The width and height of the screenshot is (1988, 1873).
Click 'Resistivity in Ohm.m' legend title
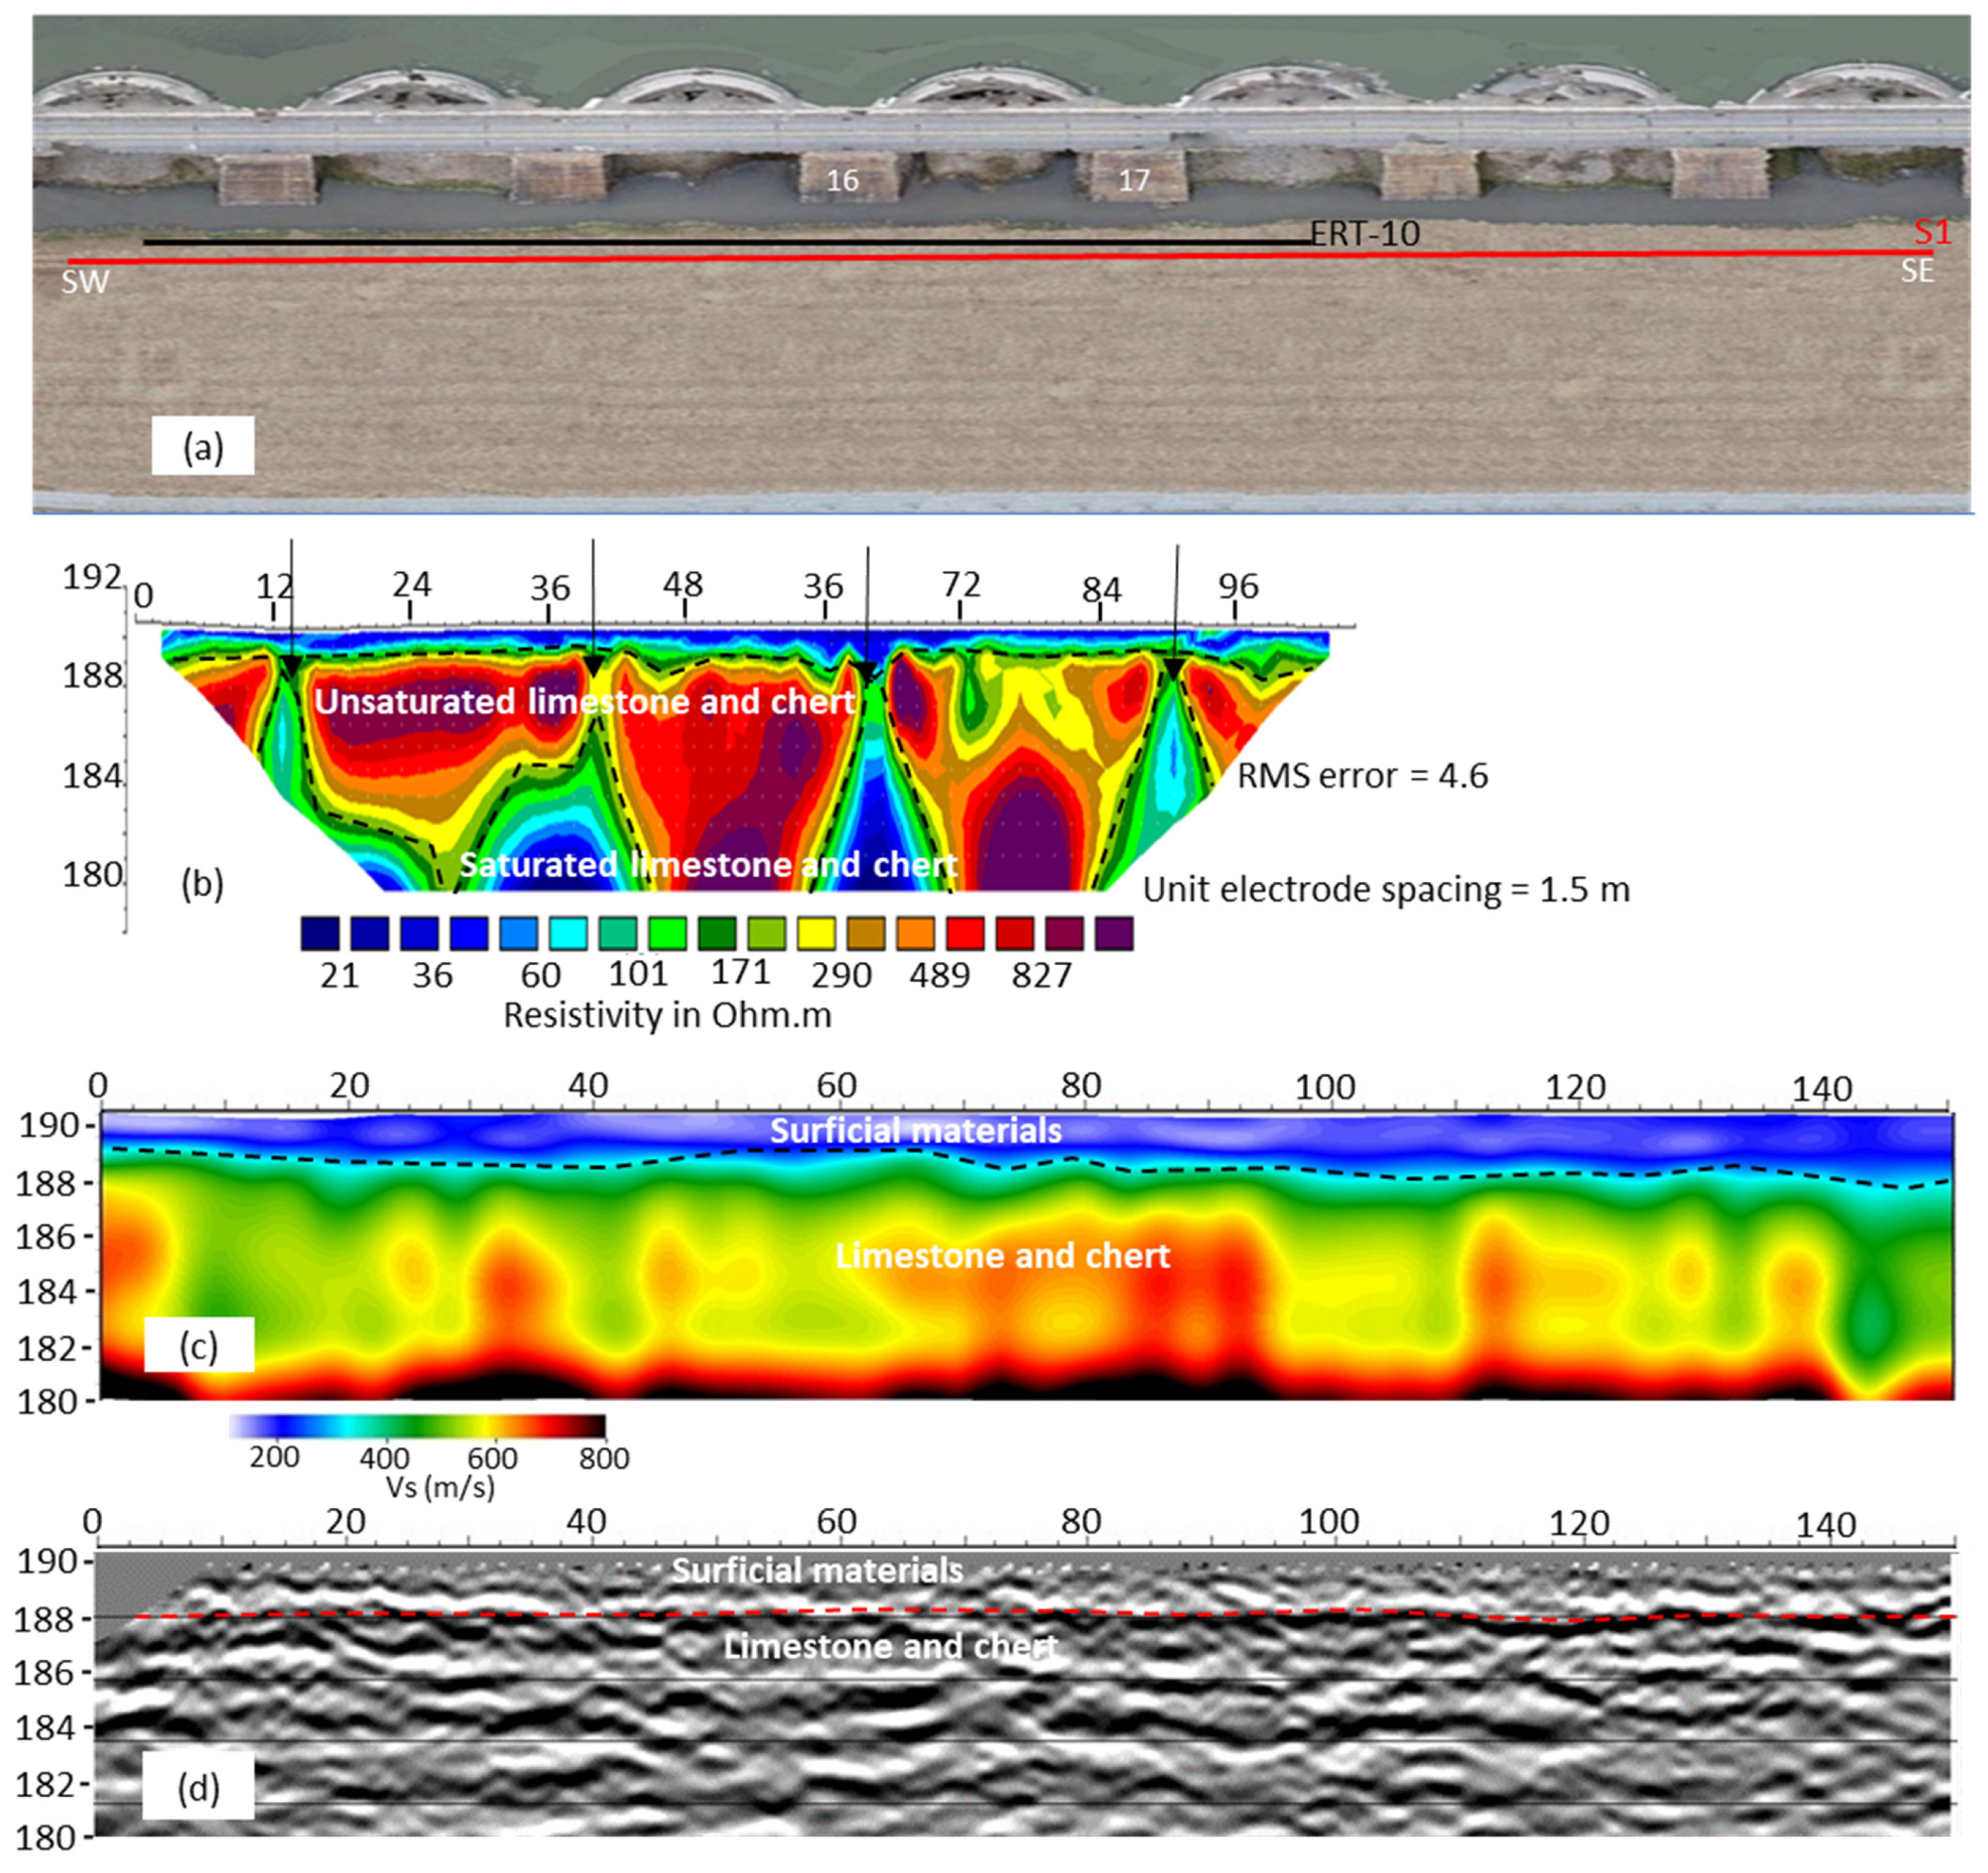(x=667, y=1015)
